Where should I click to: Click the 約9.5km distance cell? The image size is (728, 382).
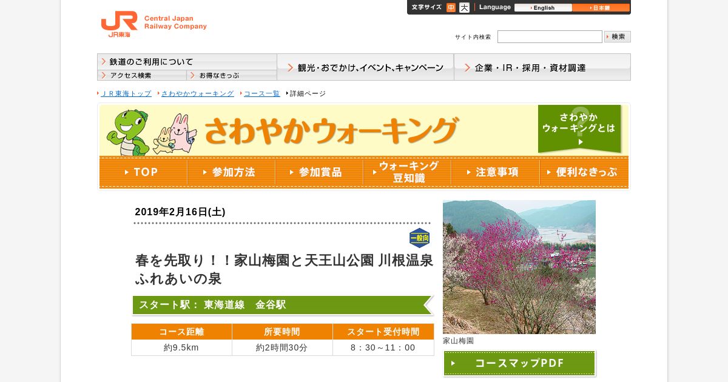tap(181, 347)
